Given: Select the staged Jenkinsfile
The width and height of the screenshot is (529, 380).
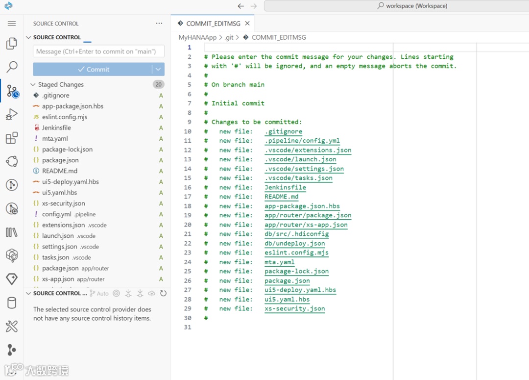Looking at the screenshot, I should 97,127.
